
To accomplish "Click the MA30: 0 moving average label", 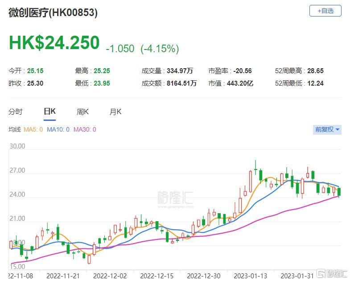I will (x=85, y=129).
